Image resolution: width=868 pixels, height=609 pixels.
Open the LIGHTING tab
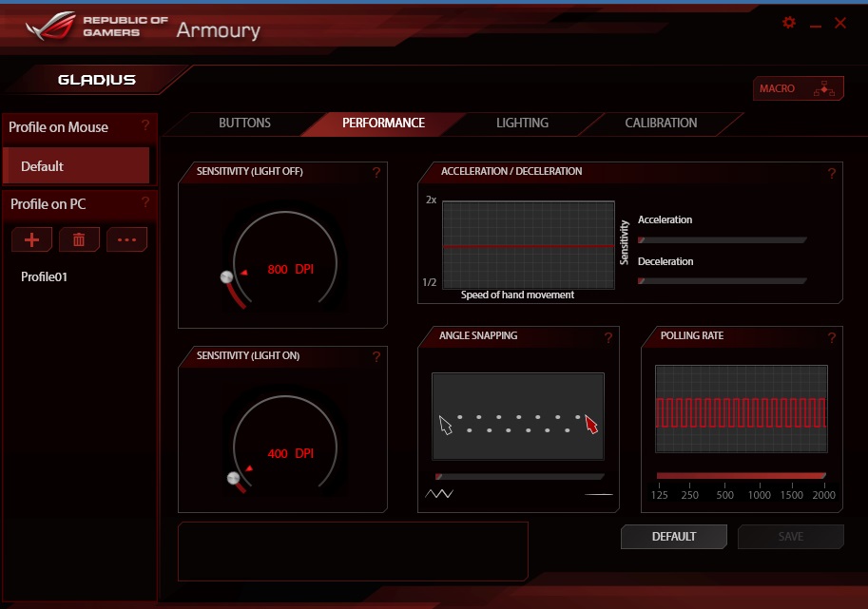522,123
